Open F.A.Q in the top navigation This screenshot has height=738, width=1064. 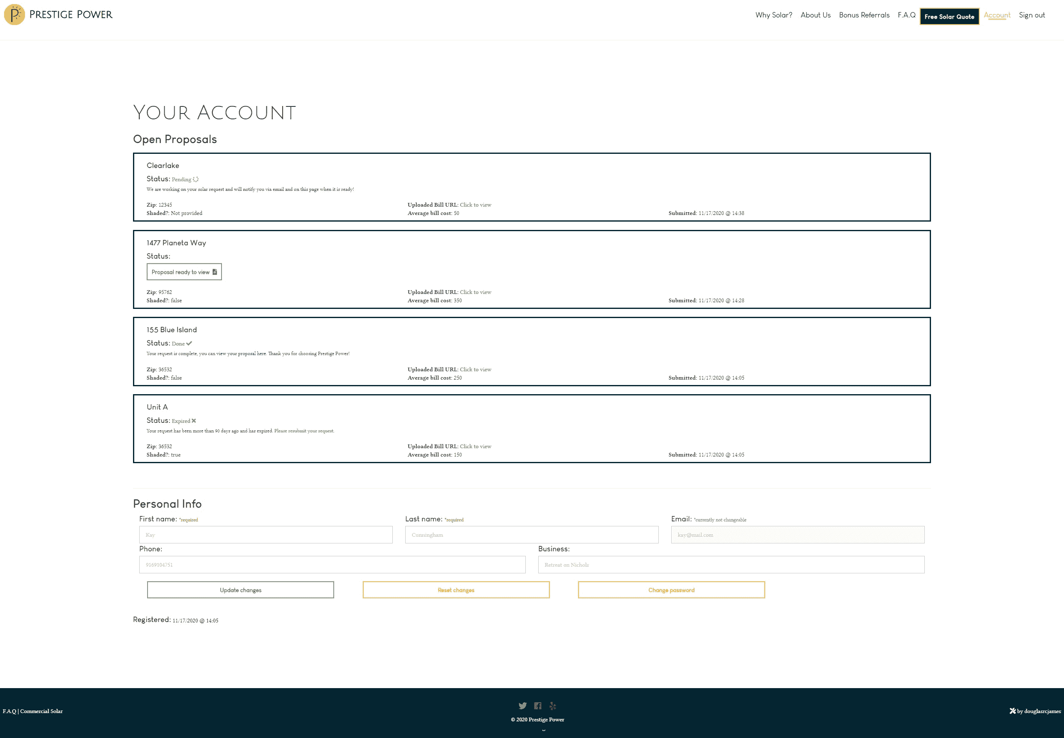coord(906,15)
